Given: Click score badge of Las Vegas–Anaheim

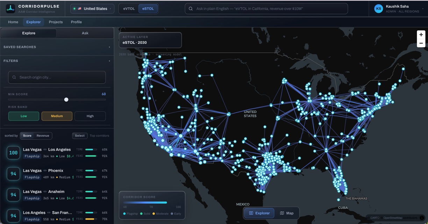Looking at the screenshot, I should pos(13,195).
